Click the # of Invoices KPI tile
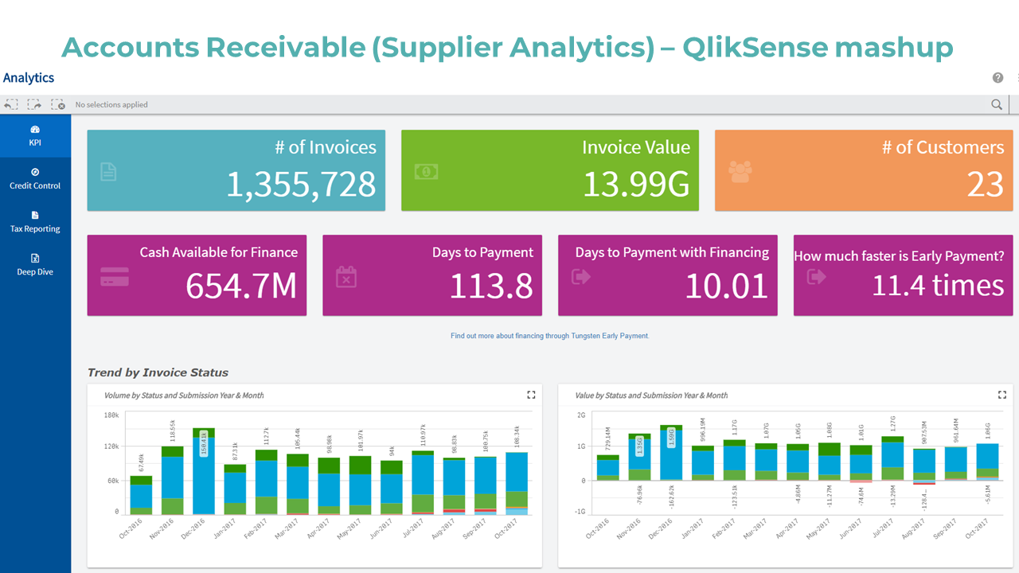 [236, 170]
